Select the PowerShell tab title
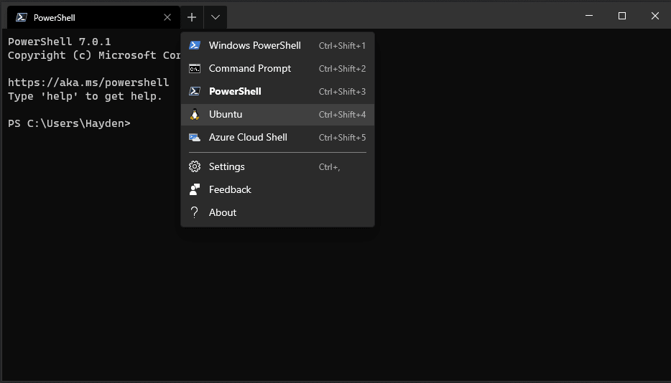Image resolution: width=671 pixels, height=383 pixels. 55,17
